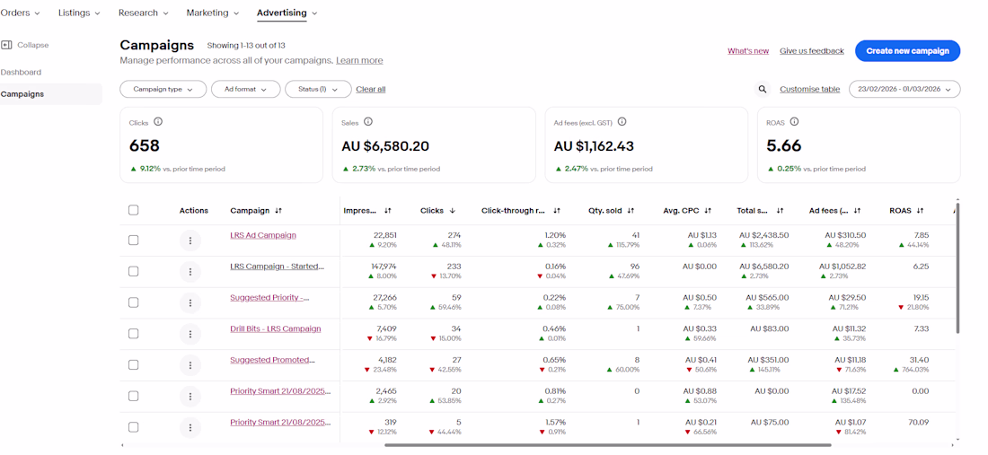Select Campaigns in sidebar
Image resolution: width=988 pixels, height=455 pixels.
(51, 94)
